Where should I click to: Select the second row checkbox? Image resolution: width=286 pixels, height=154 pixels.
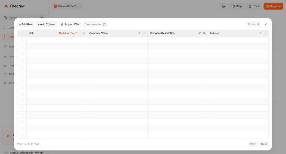pyautogui.click(x=22, y=47)
